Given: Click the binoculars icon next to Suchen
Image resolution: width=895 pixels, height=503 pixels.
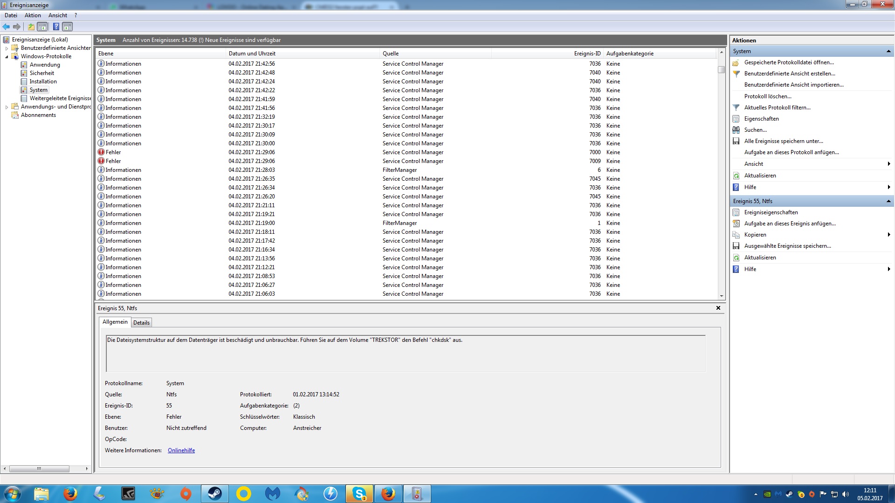Looking at the screenshot, I should (736, 130).
